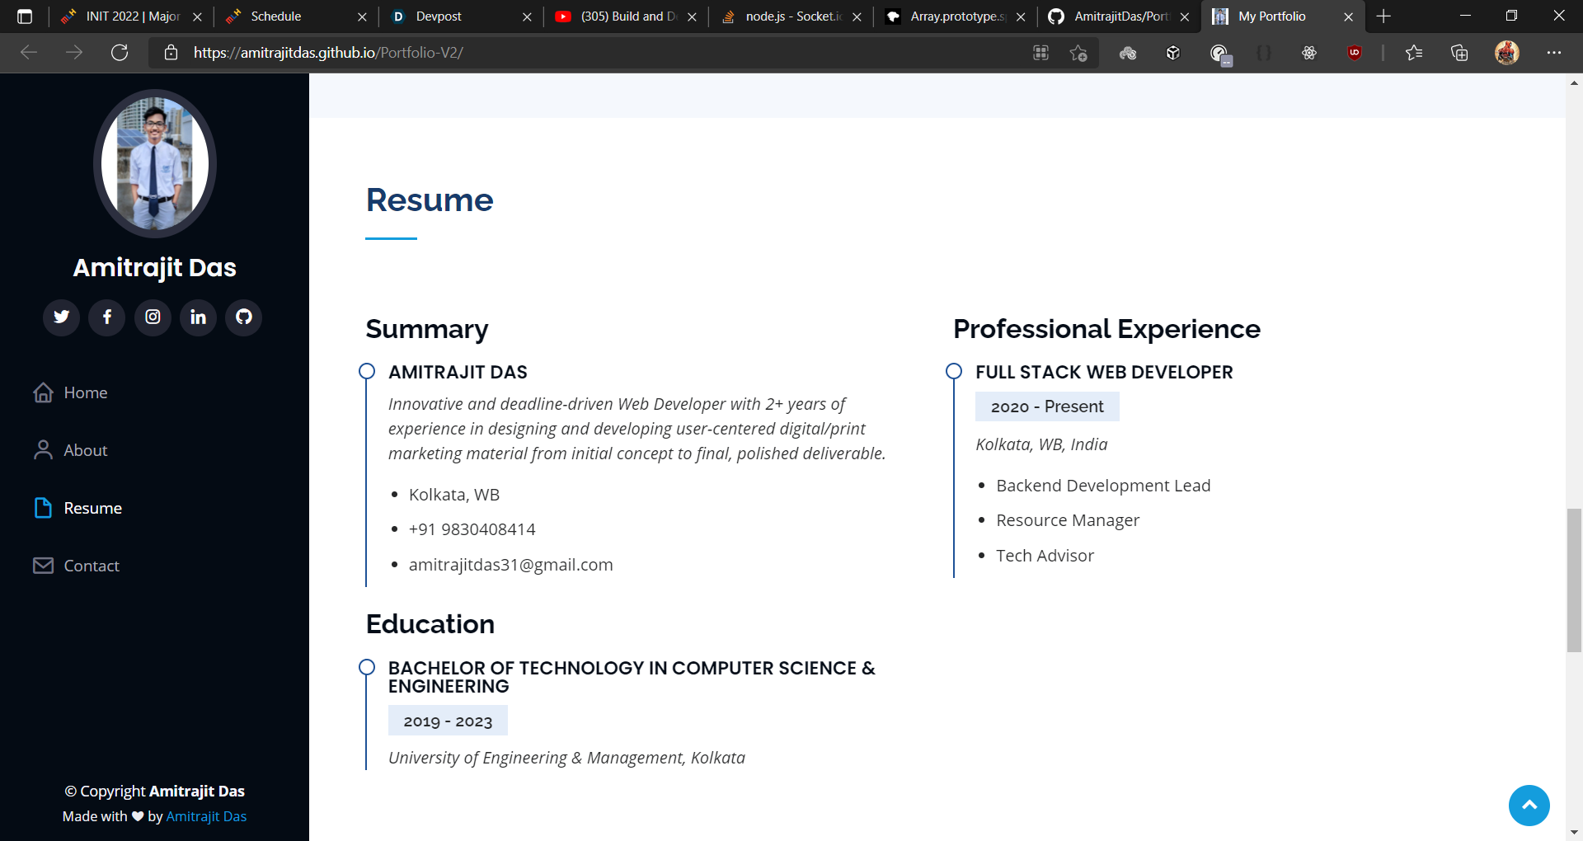Click the Tech Advisor bullet
Screen dimensions: 1583x841
click(x=1045, y=556)
